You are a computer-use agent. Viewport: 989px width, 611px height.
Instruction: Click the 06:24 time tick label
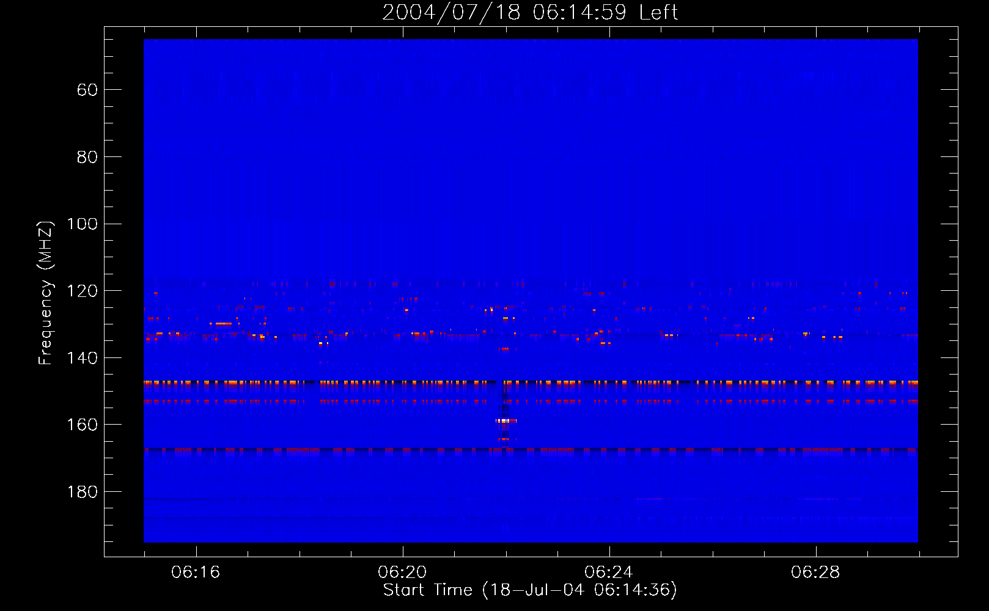point(609,573)
